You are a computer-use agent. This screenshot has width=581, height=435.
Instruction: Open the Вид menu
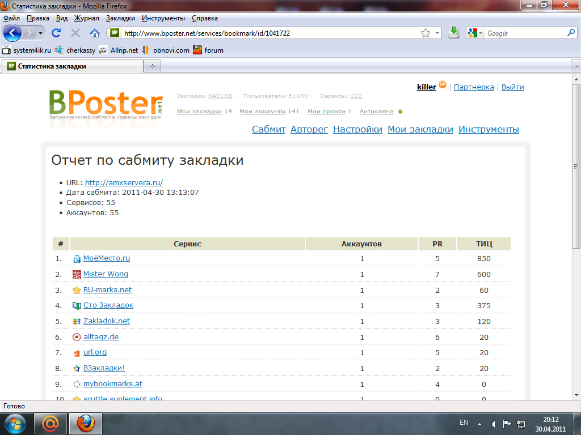coord(62,18)
